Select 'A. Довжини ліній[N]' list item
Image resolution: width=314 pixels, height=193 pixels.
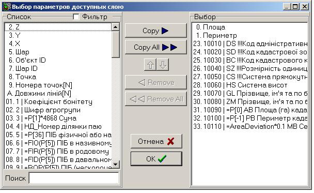click(x=58, y=93)
